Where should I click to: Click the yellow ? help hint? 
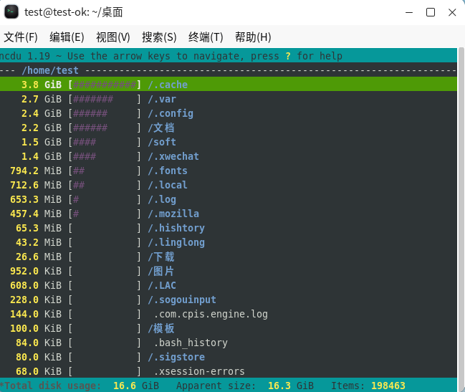(x=288, y=56)
